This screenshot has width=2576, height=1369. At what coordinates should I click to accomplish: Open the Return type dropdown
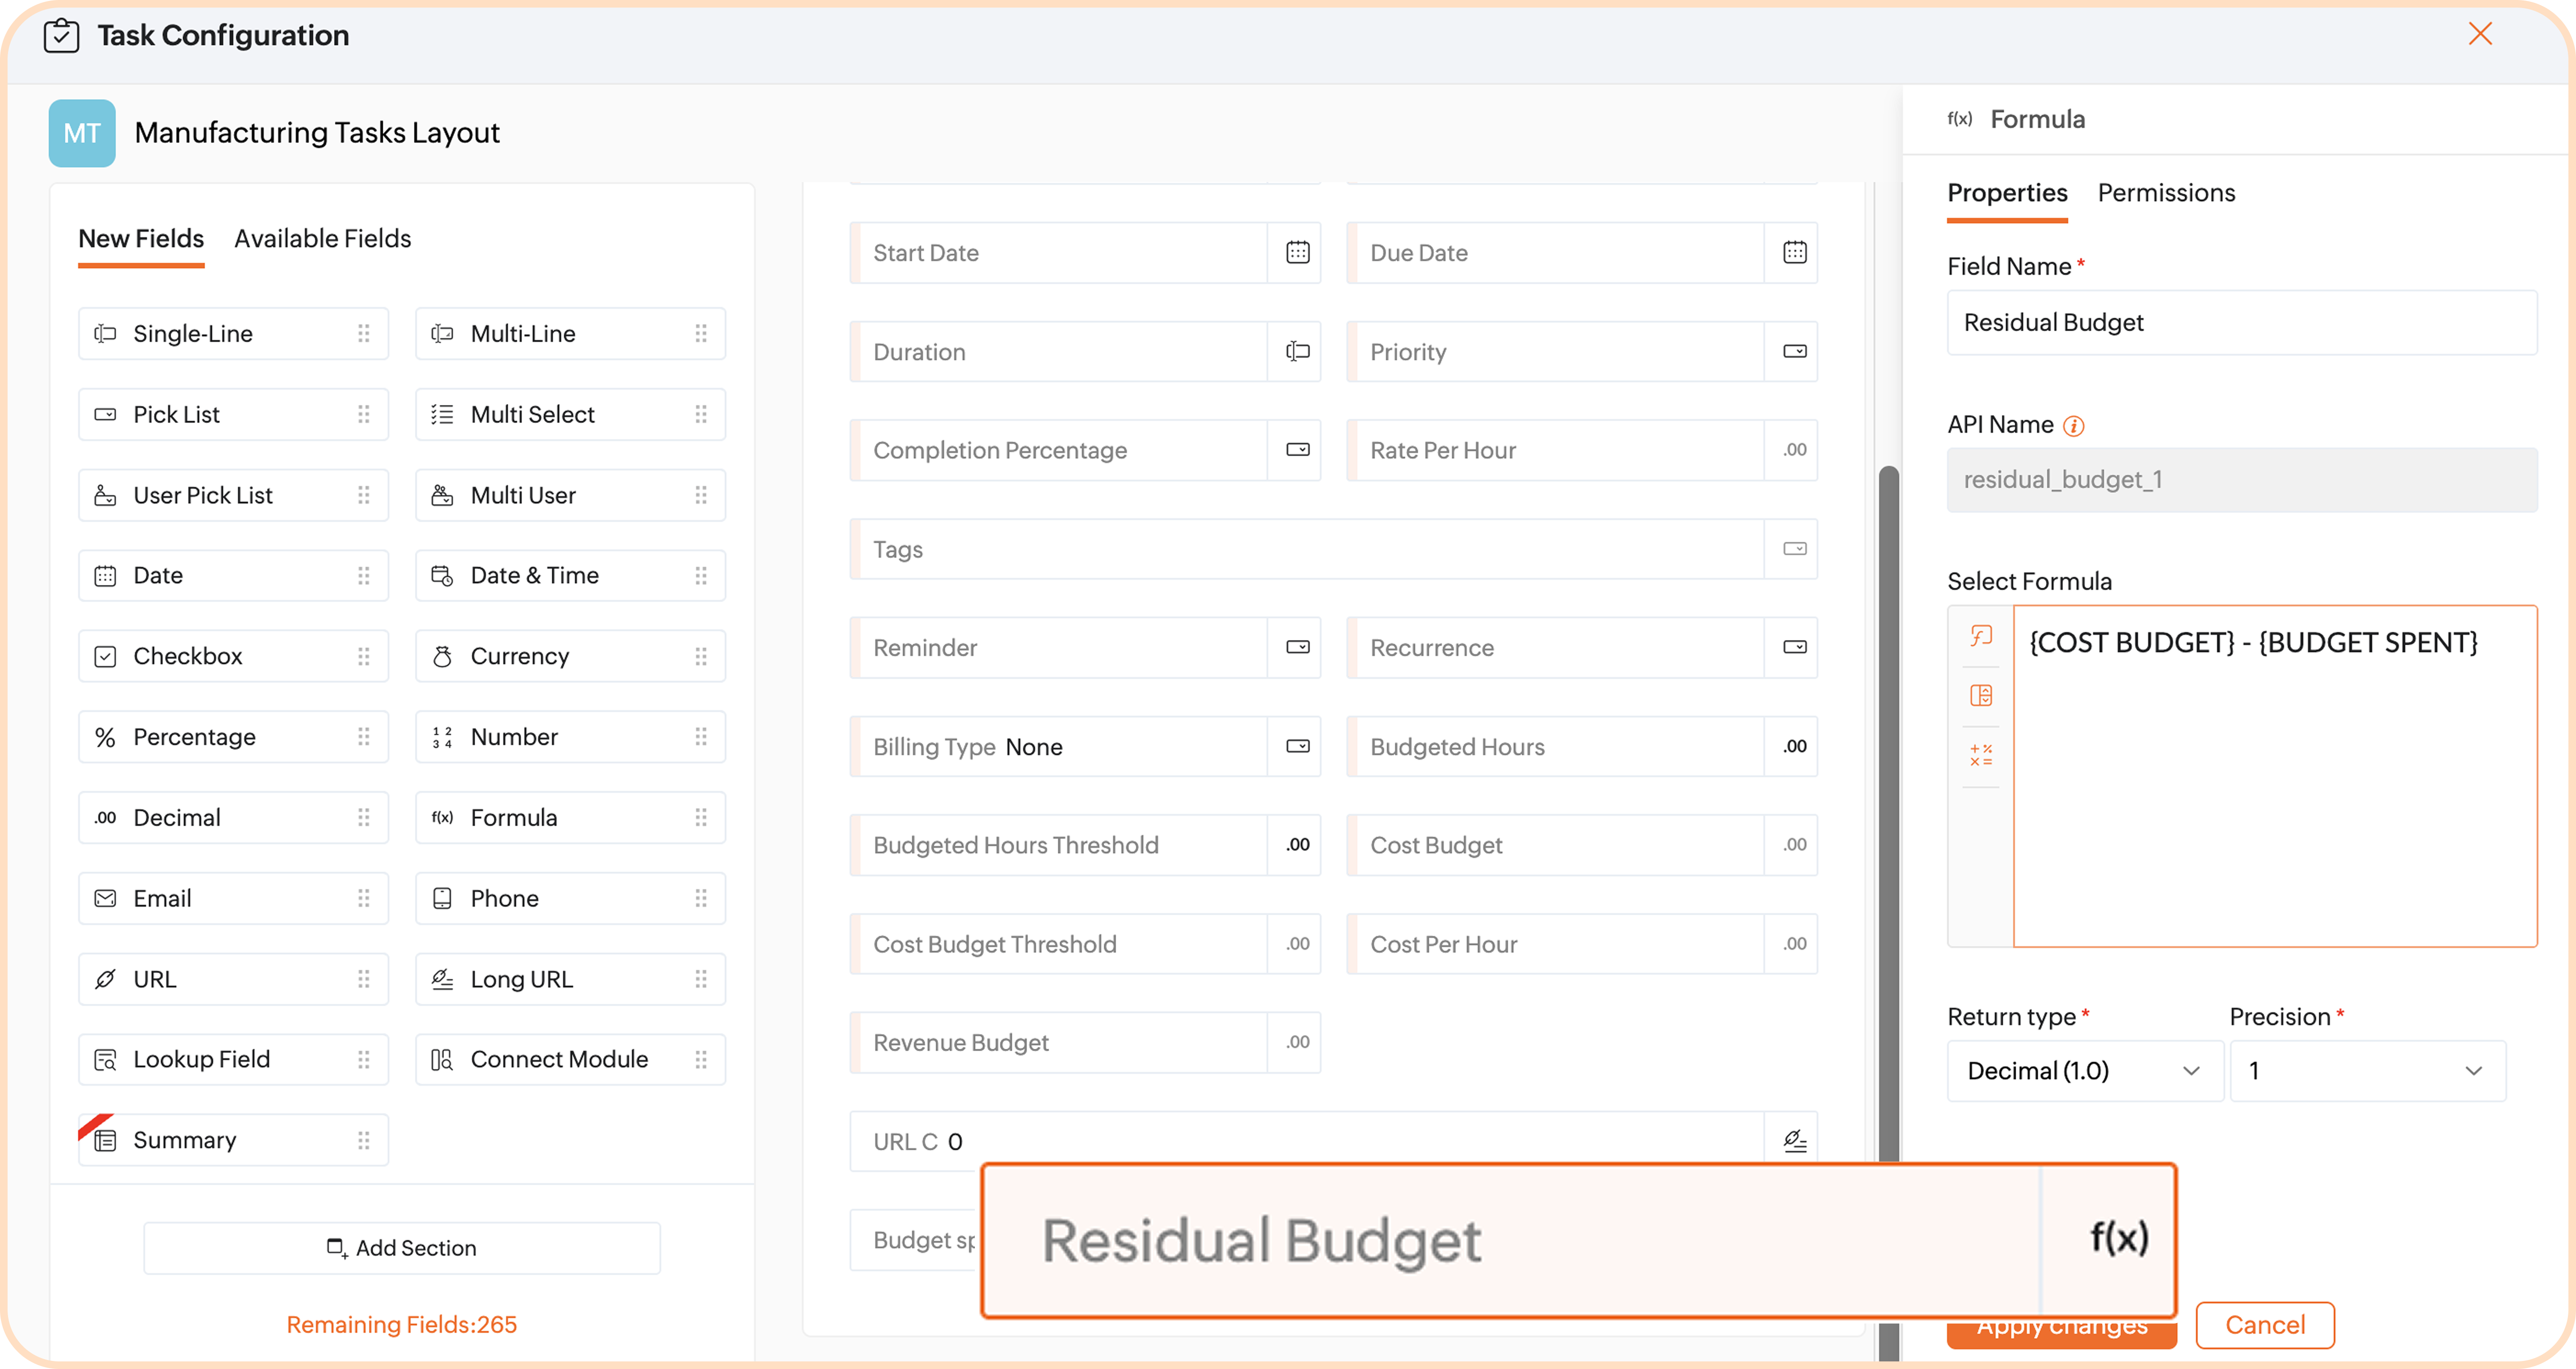click(2084, 1071)
